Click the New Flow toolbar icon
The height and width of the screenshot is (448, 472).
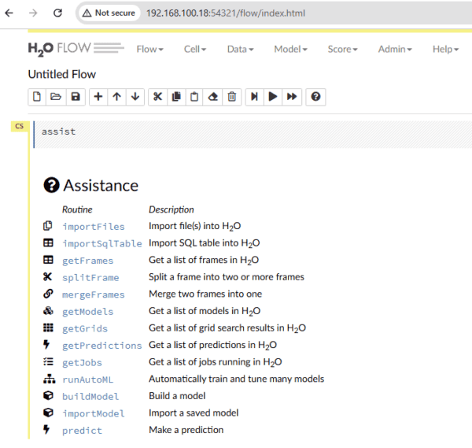(37, 97)
